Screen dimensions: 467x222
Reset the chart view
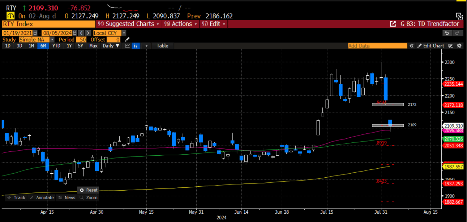tap(89, 190)
